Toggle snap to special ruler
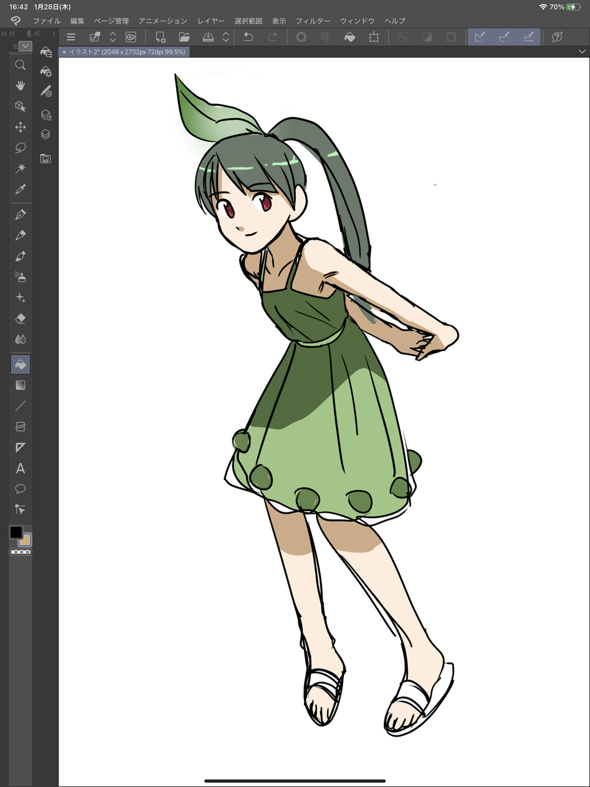 504,37
